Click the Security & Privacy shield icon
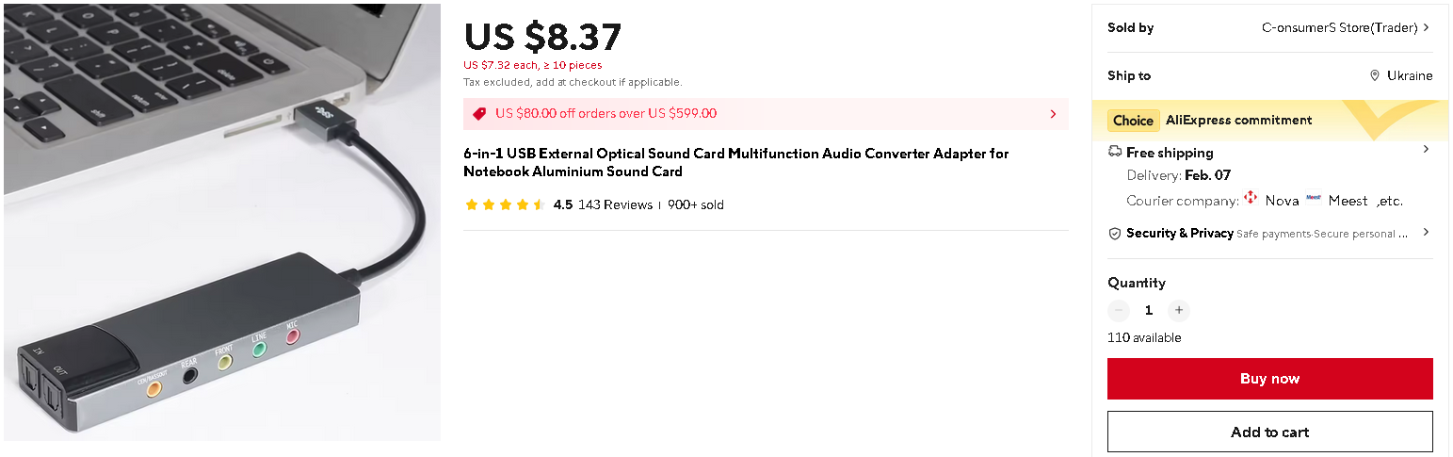 click(x=1115, y=233)
